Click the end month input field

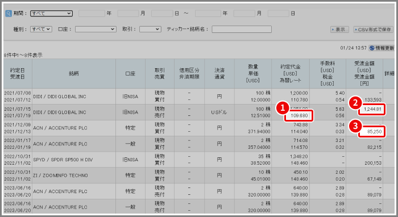coord(244,14)
